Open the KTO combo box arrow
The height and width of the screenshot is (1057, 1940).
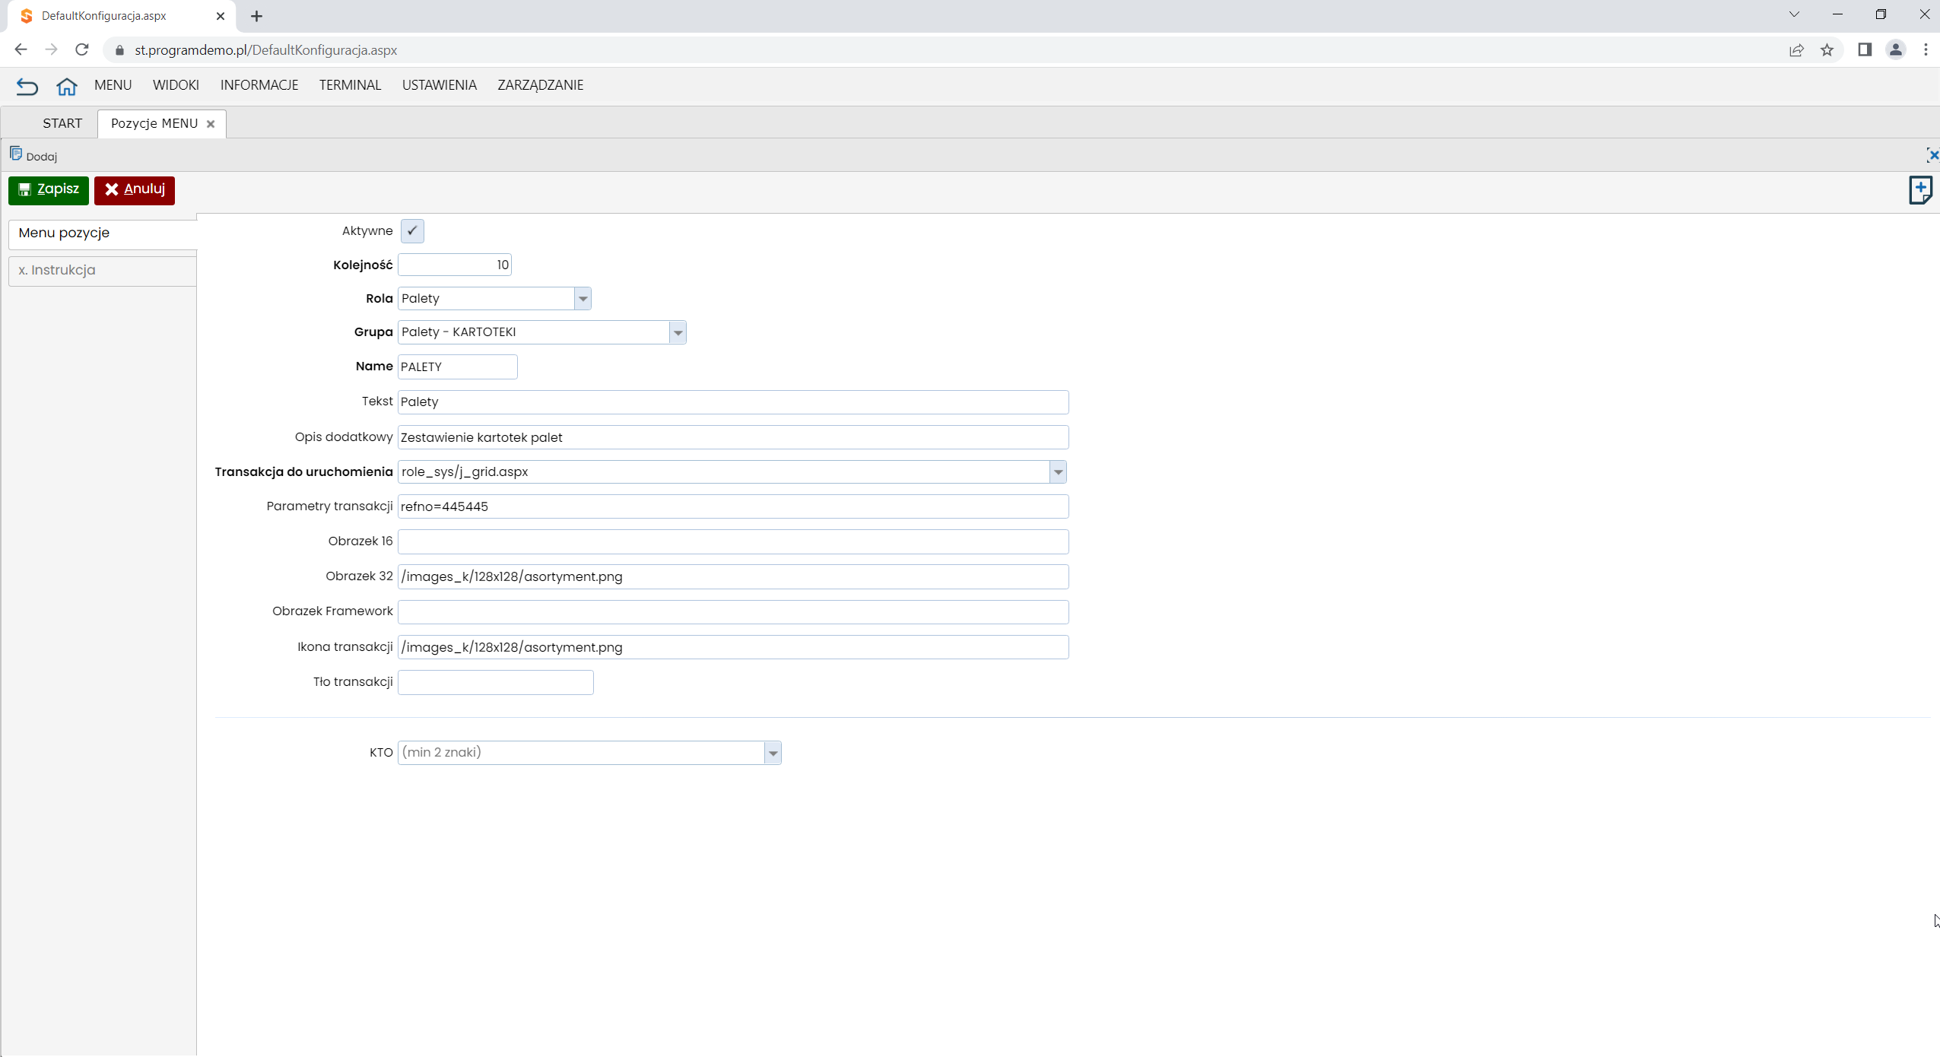(773, 753)
